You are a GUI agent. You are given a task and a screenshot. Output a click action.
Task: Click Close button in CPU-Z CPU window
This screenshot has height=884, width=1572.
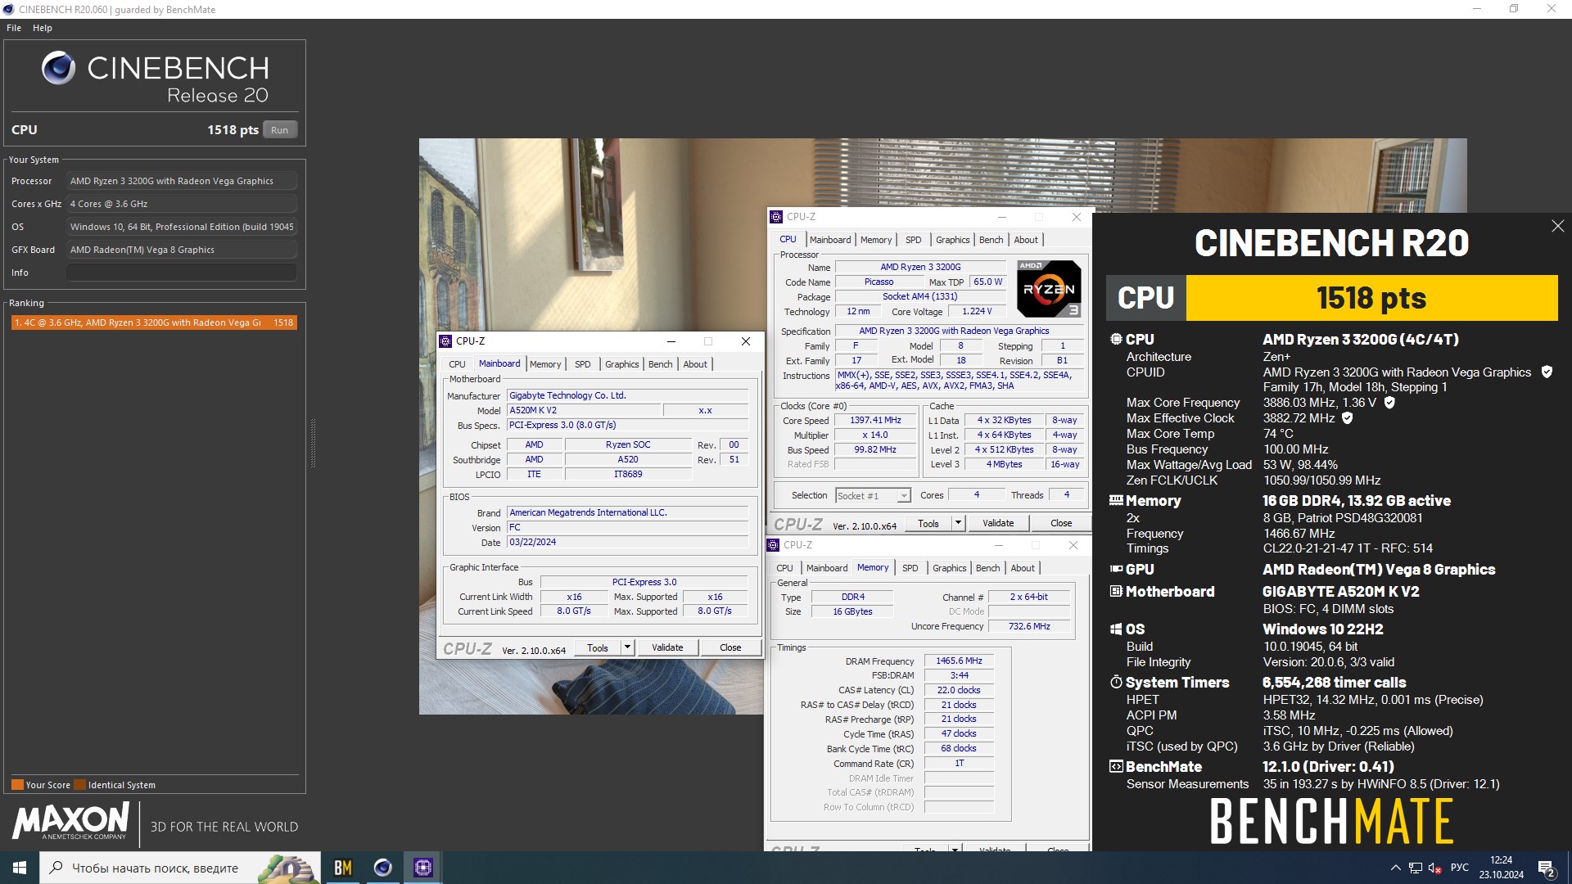coord(1061,523)
